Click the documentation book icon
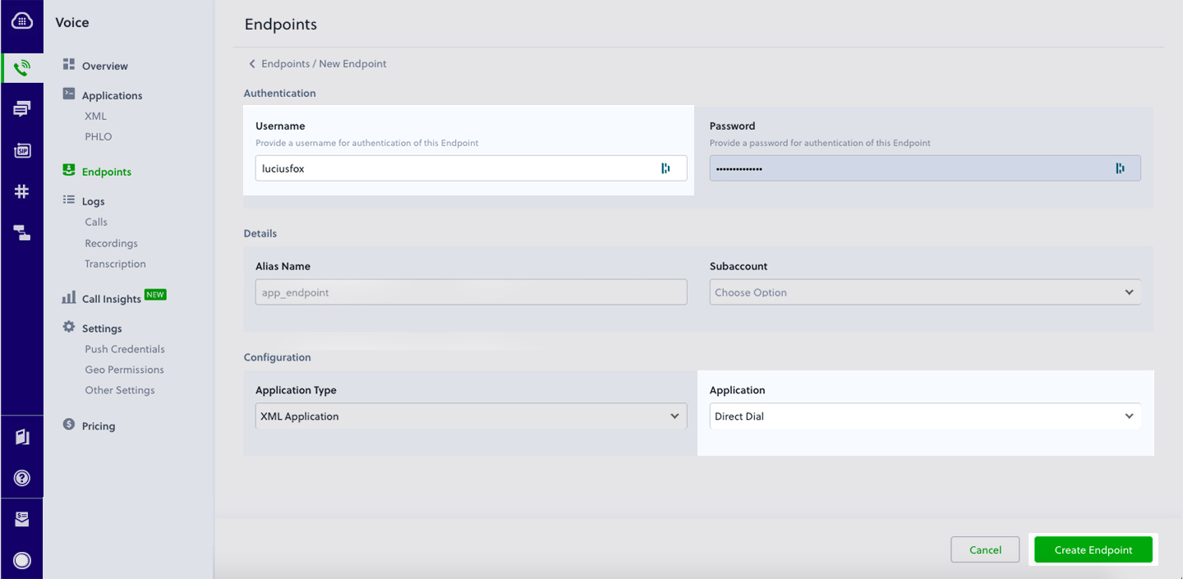The width and height of the screenshot is (1183, 579). [22, 437]
